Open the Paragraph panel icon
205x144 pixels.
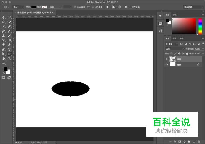160,16
